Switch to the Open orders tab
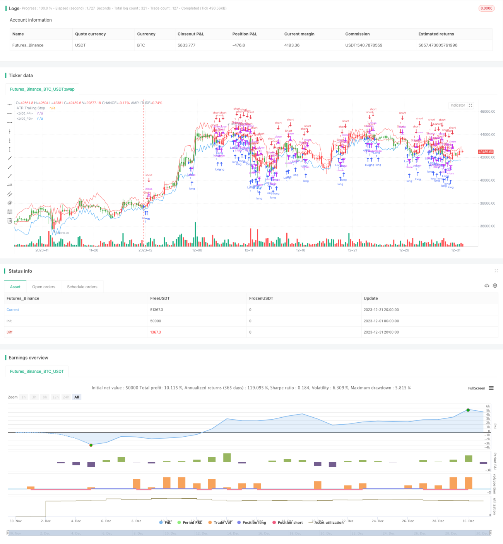Image resolution: width=503 pixels, height=544 pixels. click(x=44, y=287)
